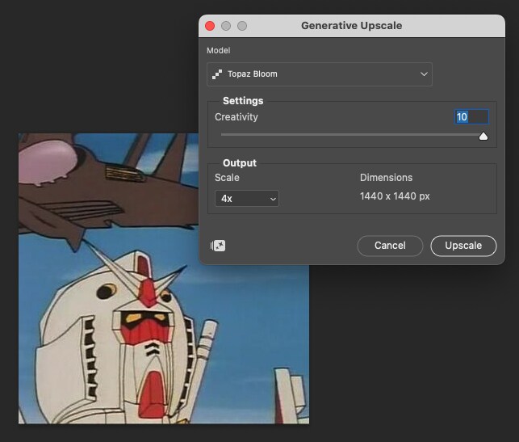
Task: Click the Output section heading
Action: (x=240, y=163)
